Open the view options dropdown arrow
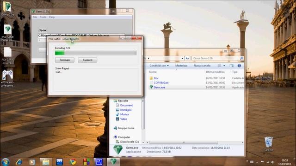This screenshot has width=296, height=166. point(224,65)
